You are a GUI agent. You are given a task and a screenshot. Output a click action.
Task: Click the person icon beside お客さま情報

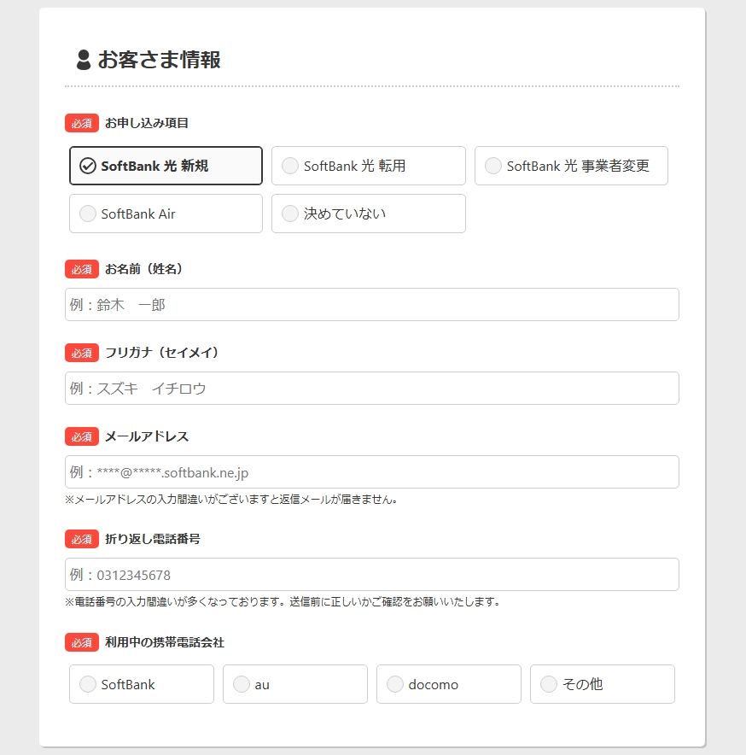click(84, 60)
